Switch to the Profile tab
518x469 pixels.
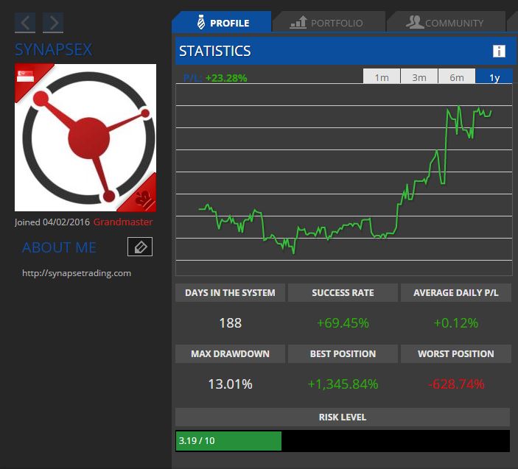(221, 23)
